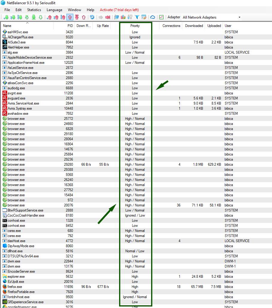Click the blue reset circular arrow icon
The image size is (272, 308).
coord(92,17)
